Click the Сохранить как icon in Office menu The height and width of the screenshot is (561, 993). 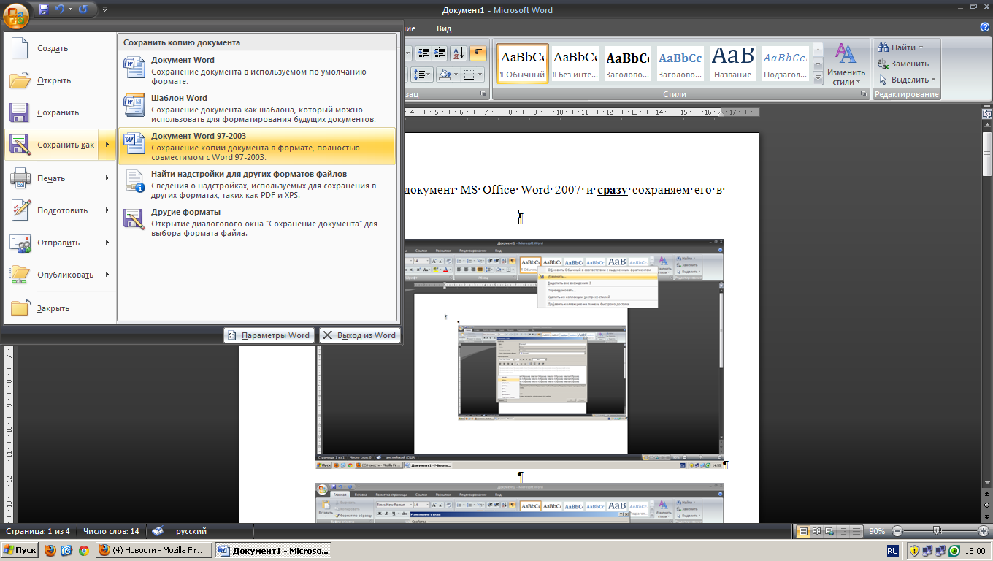pyautogui.click(x=19, y=145)
